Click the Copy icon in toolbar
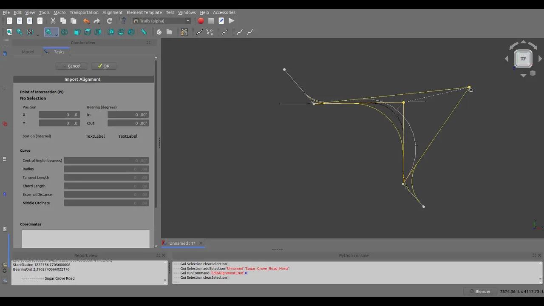The image size is (544, 306). (63, 21)
